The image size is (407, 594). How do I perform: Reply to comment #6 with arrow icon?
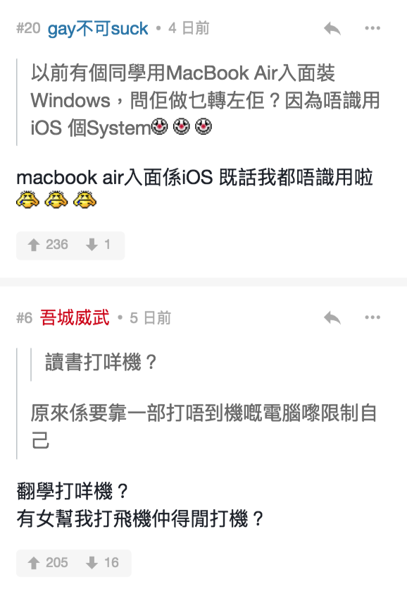pos(332,317)
